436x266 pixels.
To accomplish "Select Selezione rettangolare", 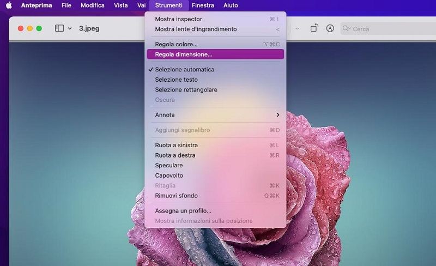I will pos(215,89).
